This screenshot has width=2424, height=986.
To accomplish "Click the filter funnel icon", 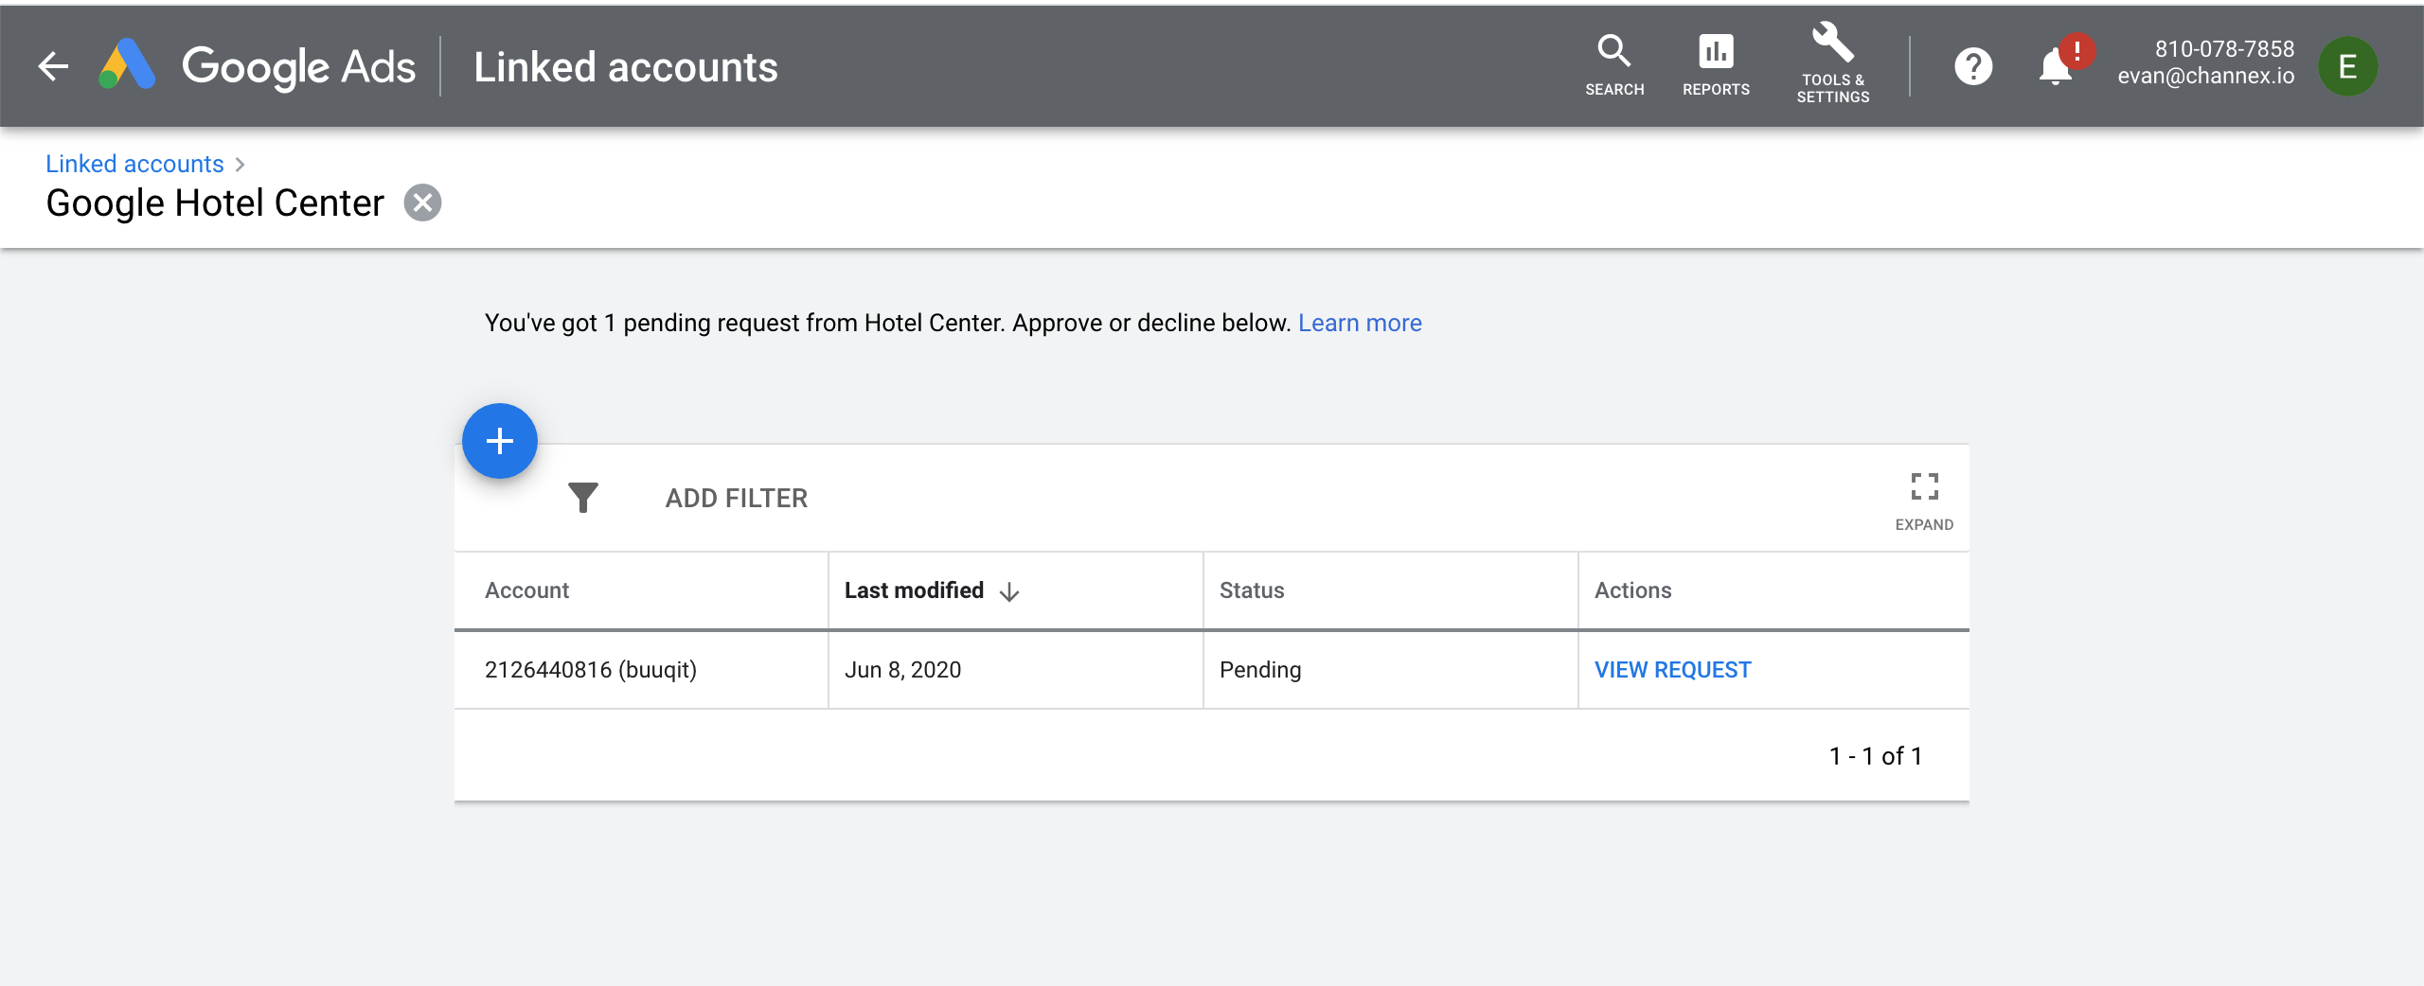I will click(x=583, y=497).
